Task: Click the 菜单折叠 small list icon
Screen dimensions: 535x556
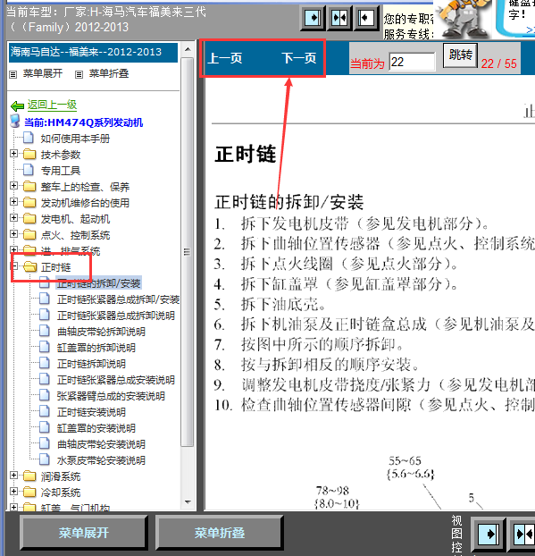Action: point(79,74)
